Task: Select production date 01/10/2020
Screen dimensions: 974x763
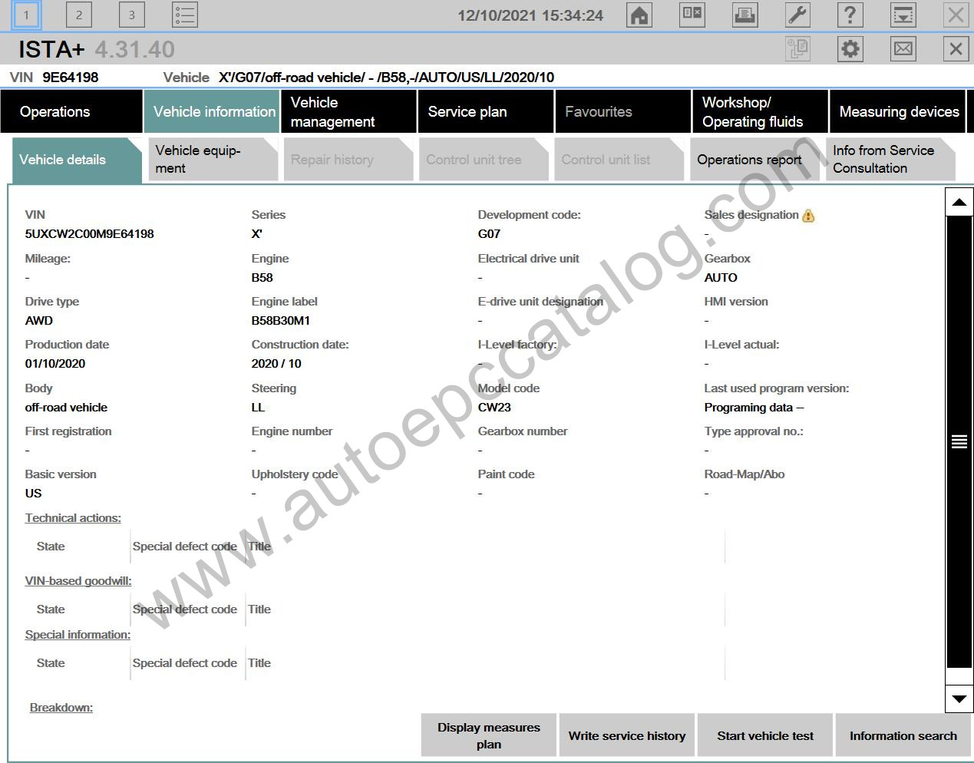Action: pos(55,364)
